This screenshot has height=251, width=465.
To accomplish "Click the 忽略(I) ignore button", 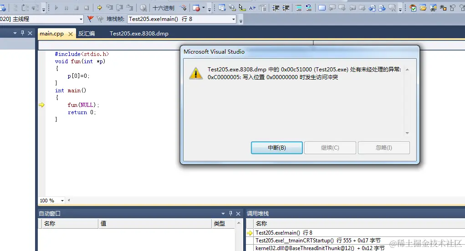I will coord(384,148).
